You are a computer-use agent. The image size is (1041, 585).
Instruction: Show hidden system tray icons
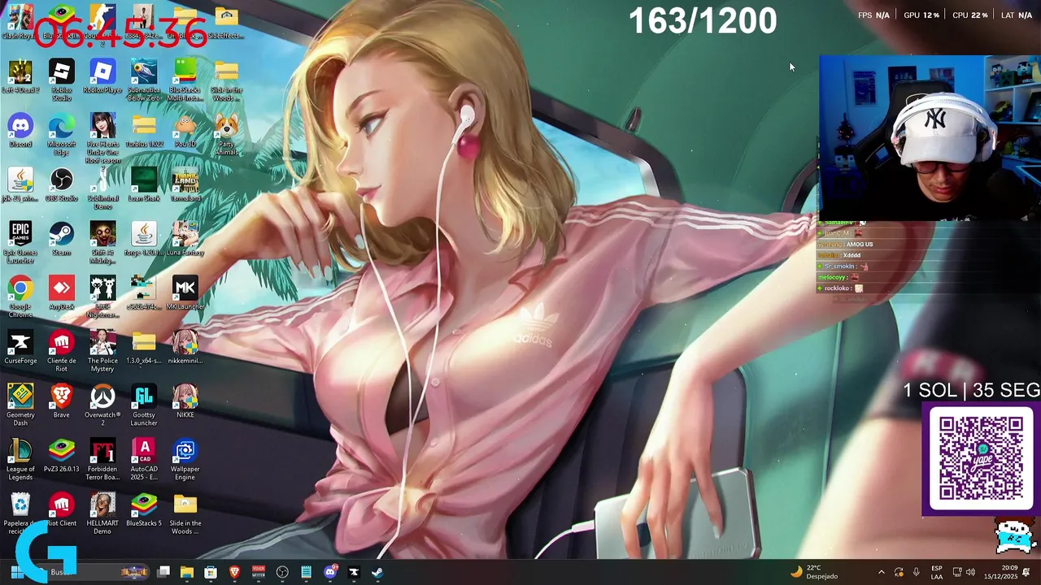point(882,572)
